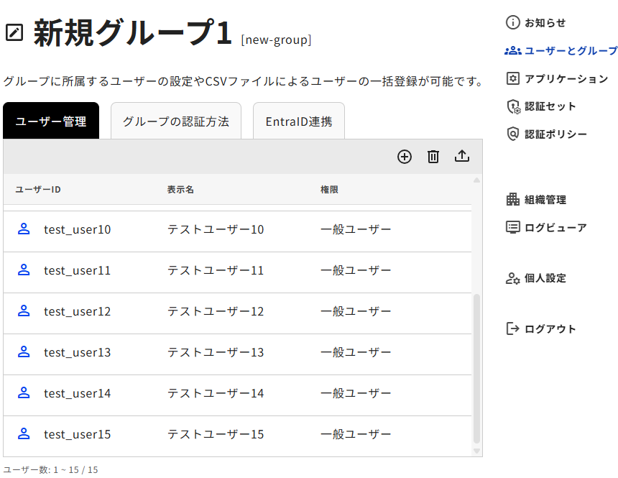Click the add user plus icon
The width and height of the screenshot is (618, 478).
(405, 157)
